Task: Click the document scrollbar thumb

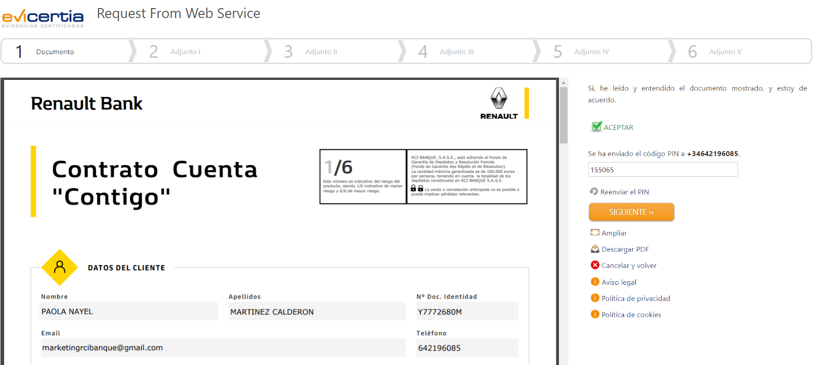Action: point(564,115)
